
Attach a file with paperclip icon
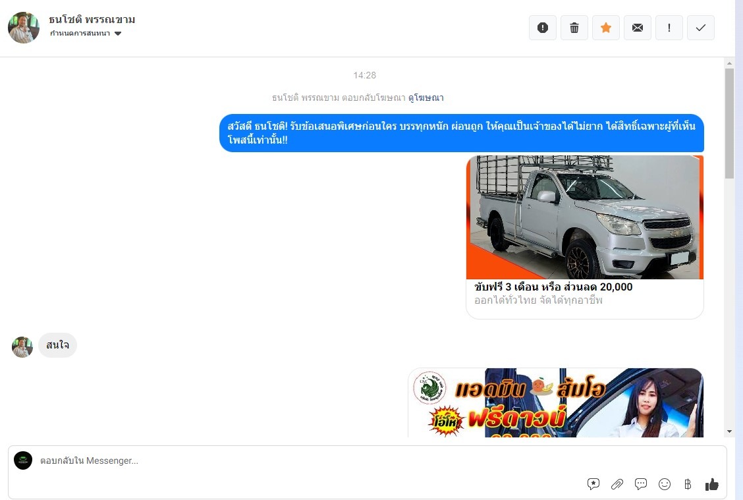coord(617,484)
